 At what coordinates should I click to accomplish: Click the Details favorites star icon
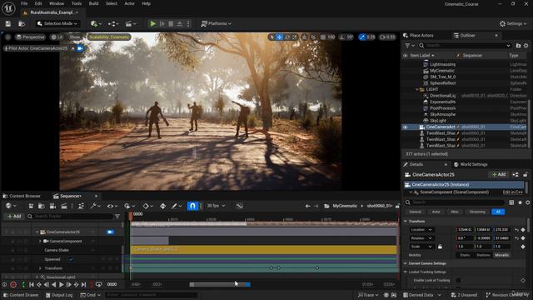[520, 202]
